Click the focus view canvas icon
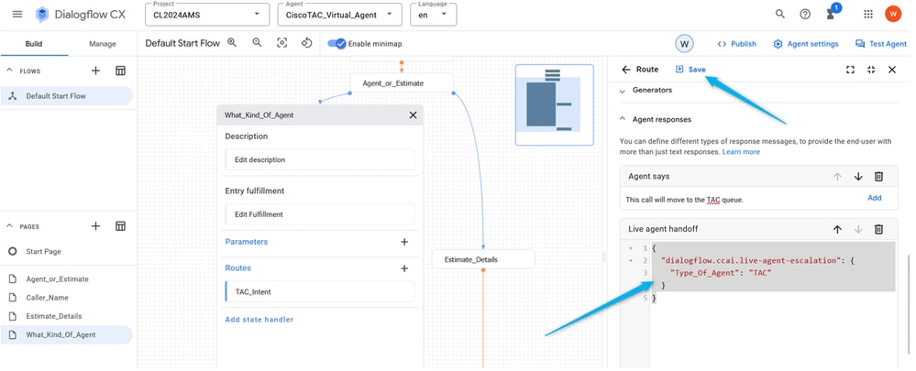This screenshot has width=916, height=371. pyautogui.click(x=282, y=42)
